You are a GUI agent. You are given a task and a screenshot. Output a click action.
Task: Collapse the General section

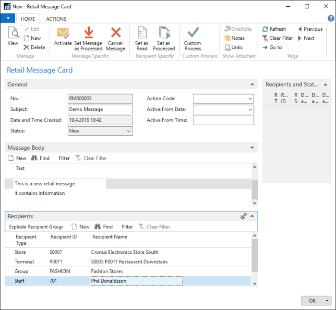click(x=252, y=84)
